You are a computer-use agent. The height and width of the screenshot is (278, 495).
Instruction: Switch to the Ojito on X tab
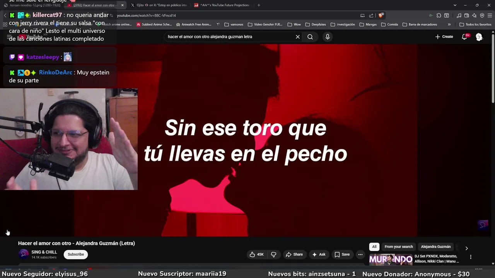pyautogui.click(x=159, y=5)
